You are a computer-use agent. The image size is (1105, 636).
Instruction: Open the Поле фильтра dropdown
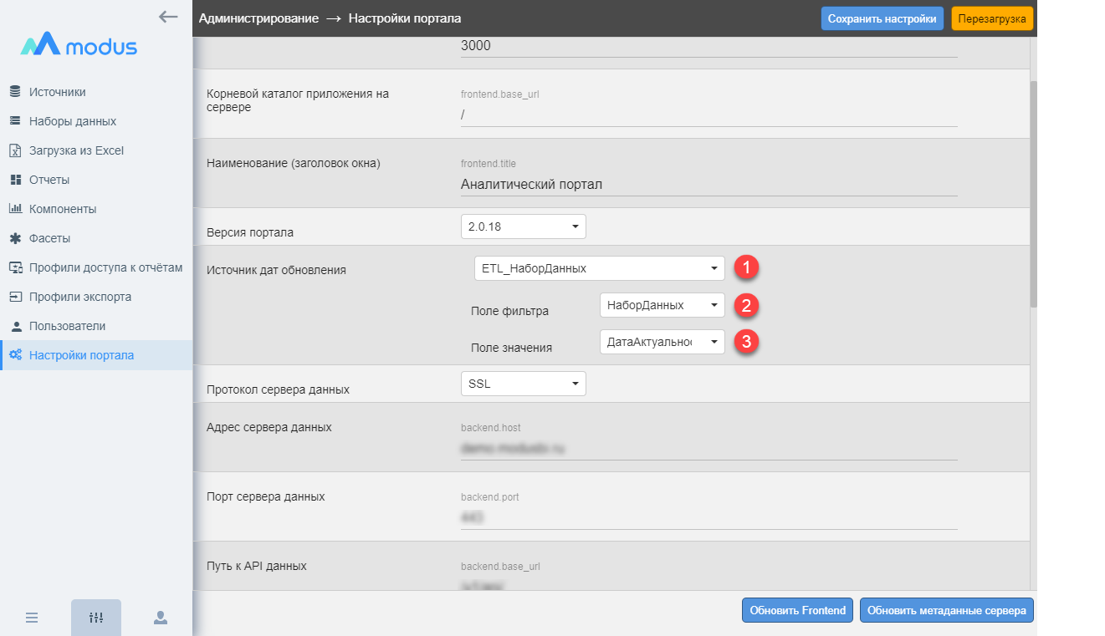pos(662,305)
